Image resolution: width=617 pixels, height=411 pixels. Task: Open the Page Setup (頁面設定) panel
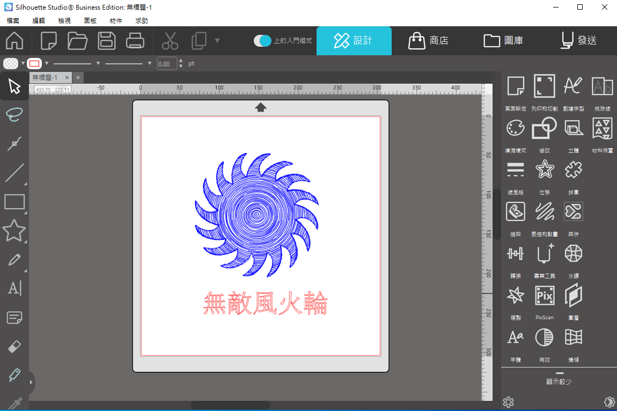pos(516,86)
